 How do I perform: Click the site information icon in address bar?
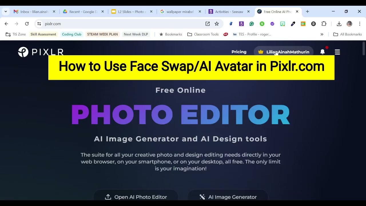coord(39,24)
